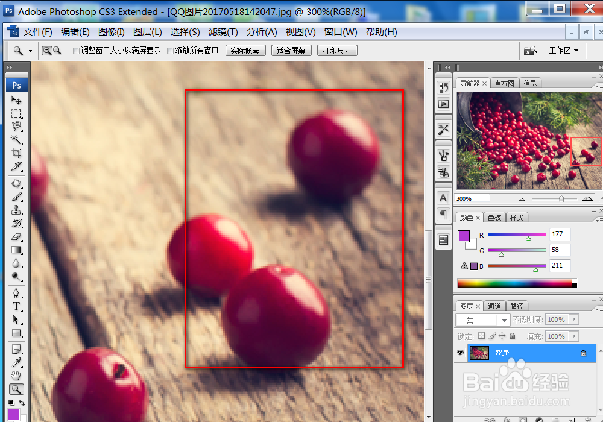The image size is (603, 422).
Task: Hide the Background layer eye icon
Action: 460,353
